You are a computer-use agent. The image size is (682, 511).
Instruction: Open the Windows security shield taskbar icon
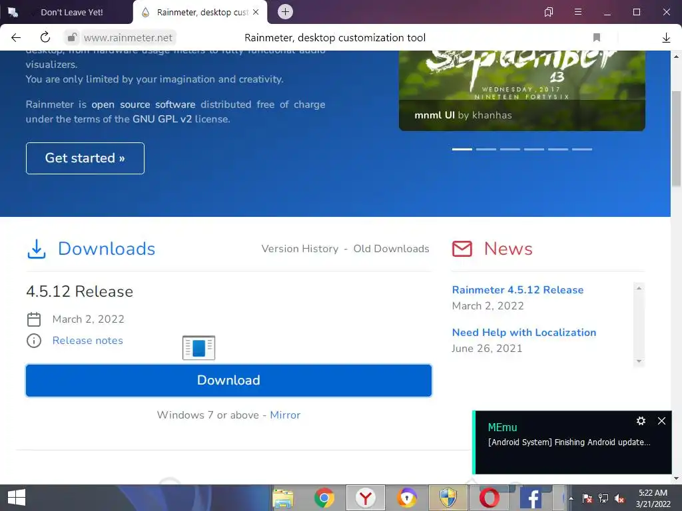(448, 498)
